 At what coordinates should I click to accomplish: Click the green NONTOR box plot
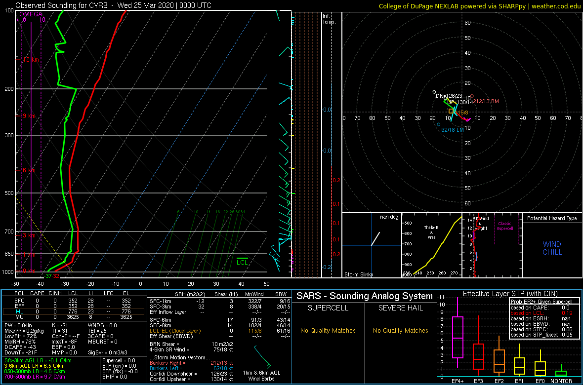561,373
